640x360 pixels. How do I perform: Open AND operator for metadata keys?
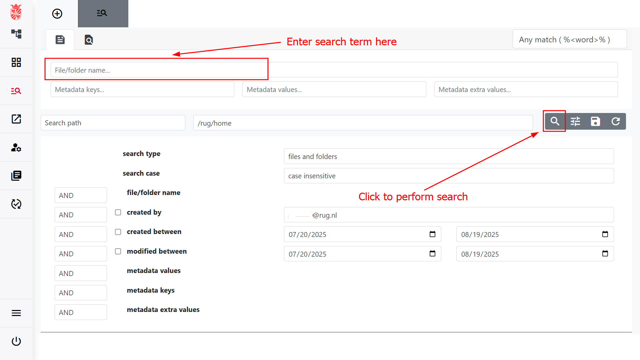coord(81,293)
